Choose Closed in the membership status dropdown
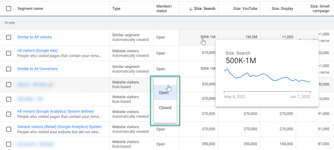 165,108
